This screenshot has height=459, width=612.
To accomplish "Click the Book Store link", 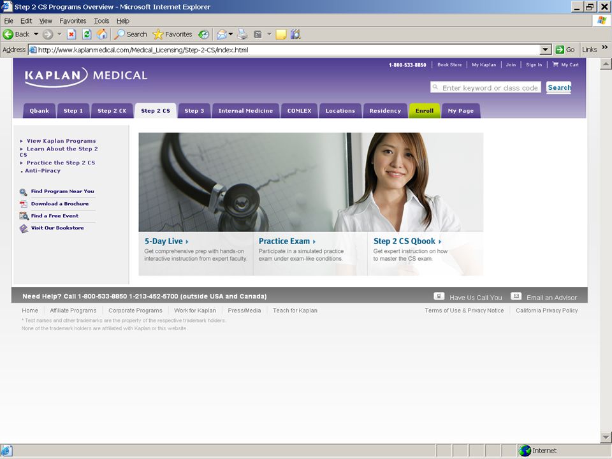I will [449, 65].
